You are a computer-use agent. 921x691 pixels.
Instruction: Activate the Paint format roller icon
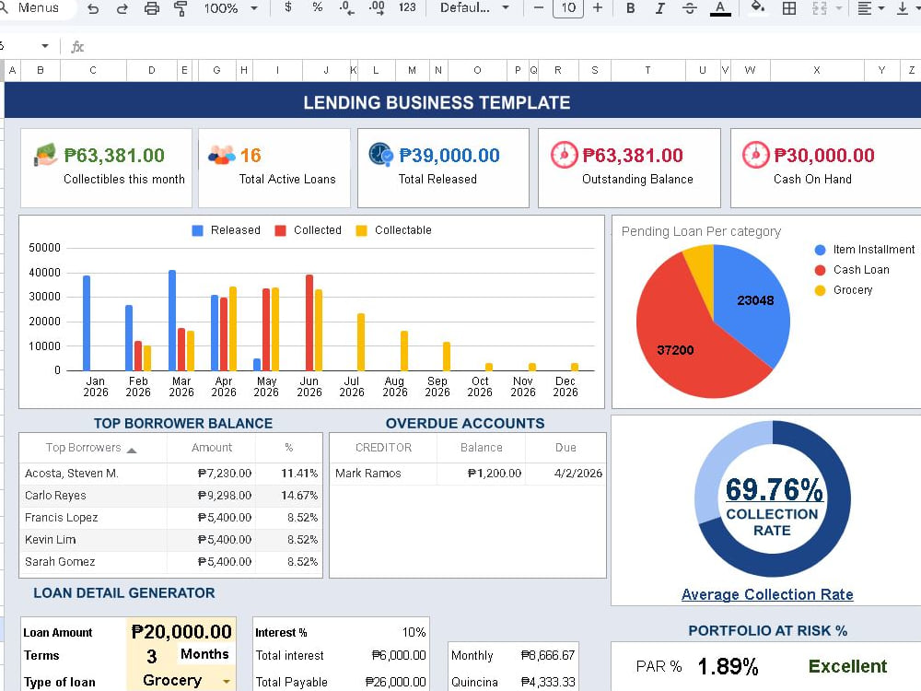click(181, 8)
